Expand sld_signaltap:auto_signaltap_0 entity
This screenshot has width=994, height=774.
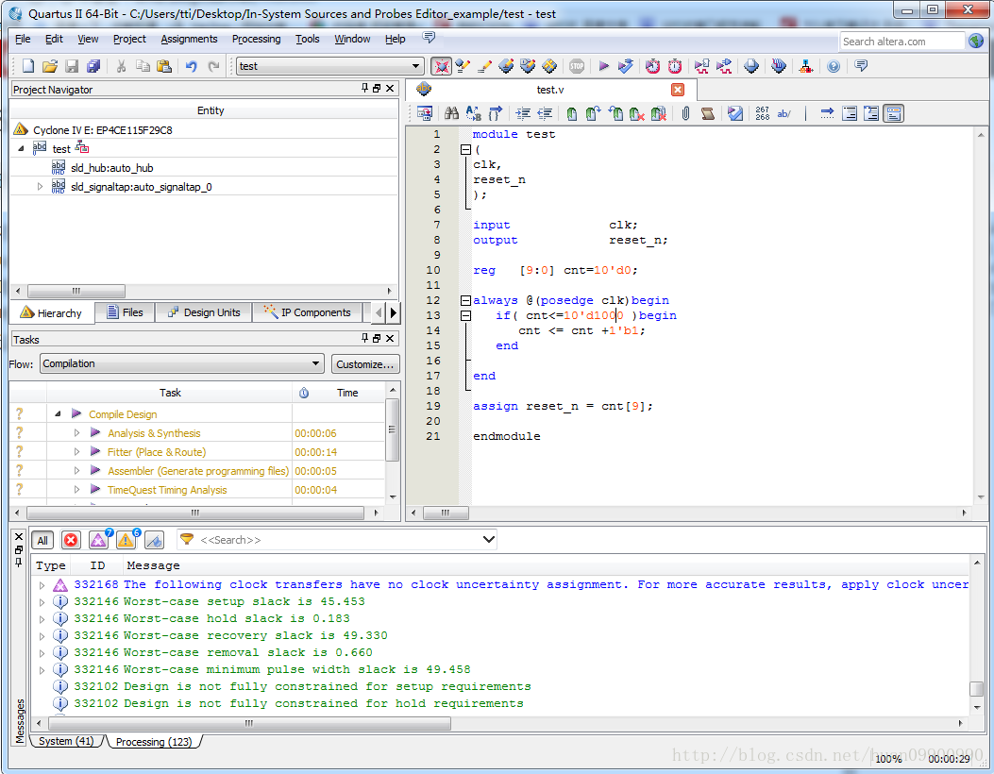(x=40, y=186)
